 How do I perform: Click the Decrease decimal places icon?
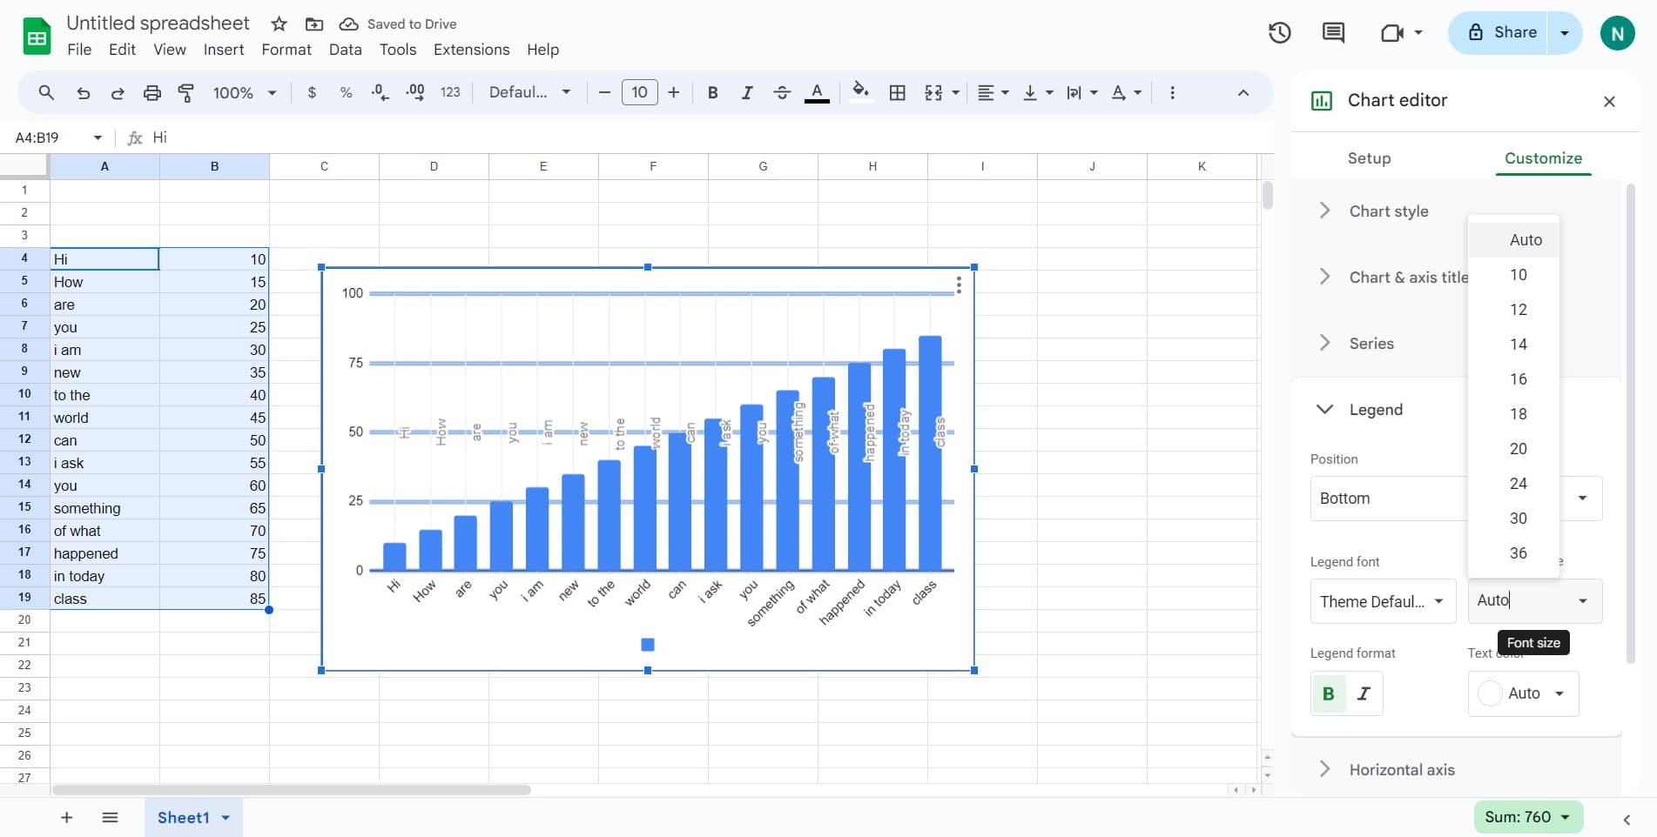click(380, 92)
